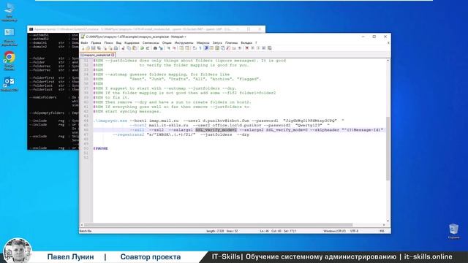This screenshot has width=468, height=263.
Task: Open the Плагины menu
Action: point(231,43)
